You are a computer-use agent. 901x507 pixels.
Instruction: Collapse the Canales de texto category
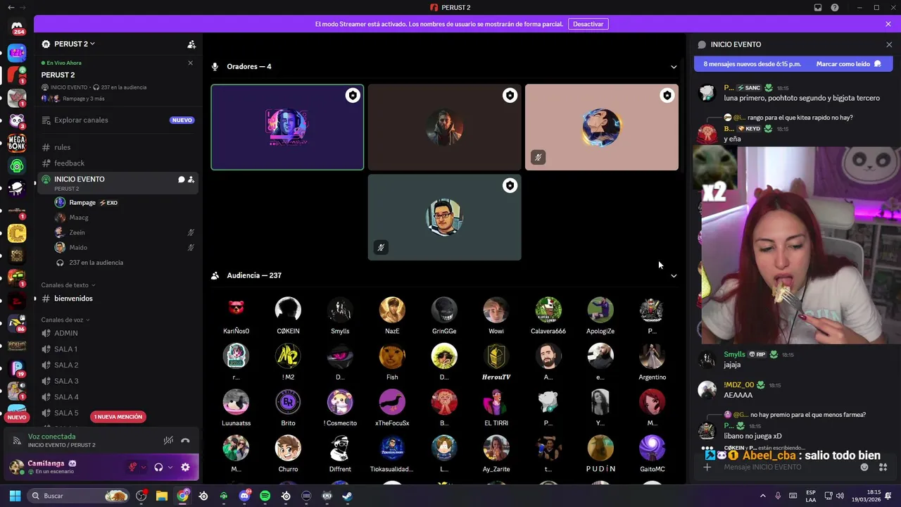point(68,285)
